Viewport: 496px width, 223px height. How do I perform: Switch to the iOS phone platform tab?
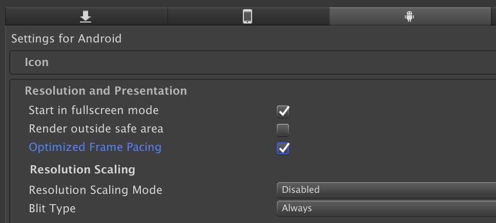coord(247,17)
